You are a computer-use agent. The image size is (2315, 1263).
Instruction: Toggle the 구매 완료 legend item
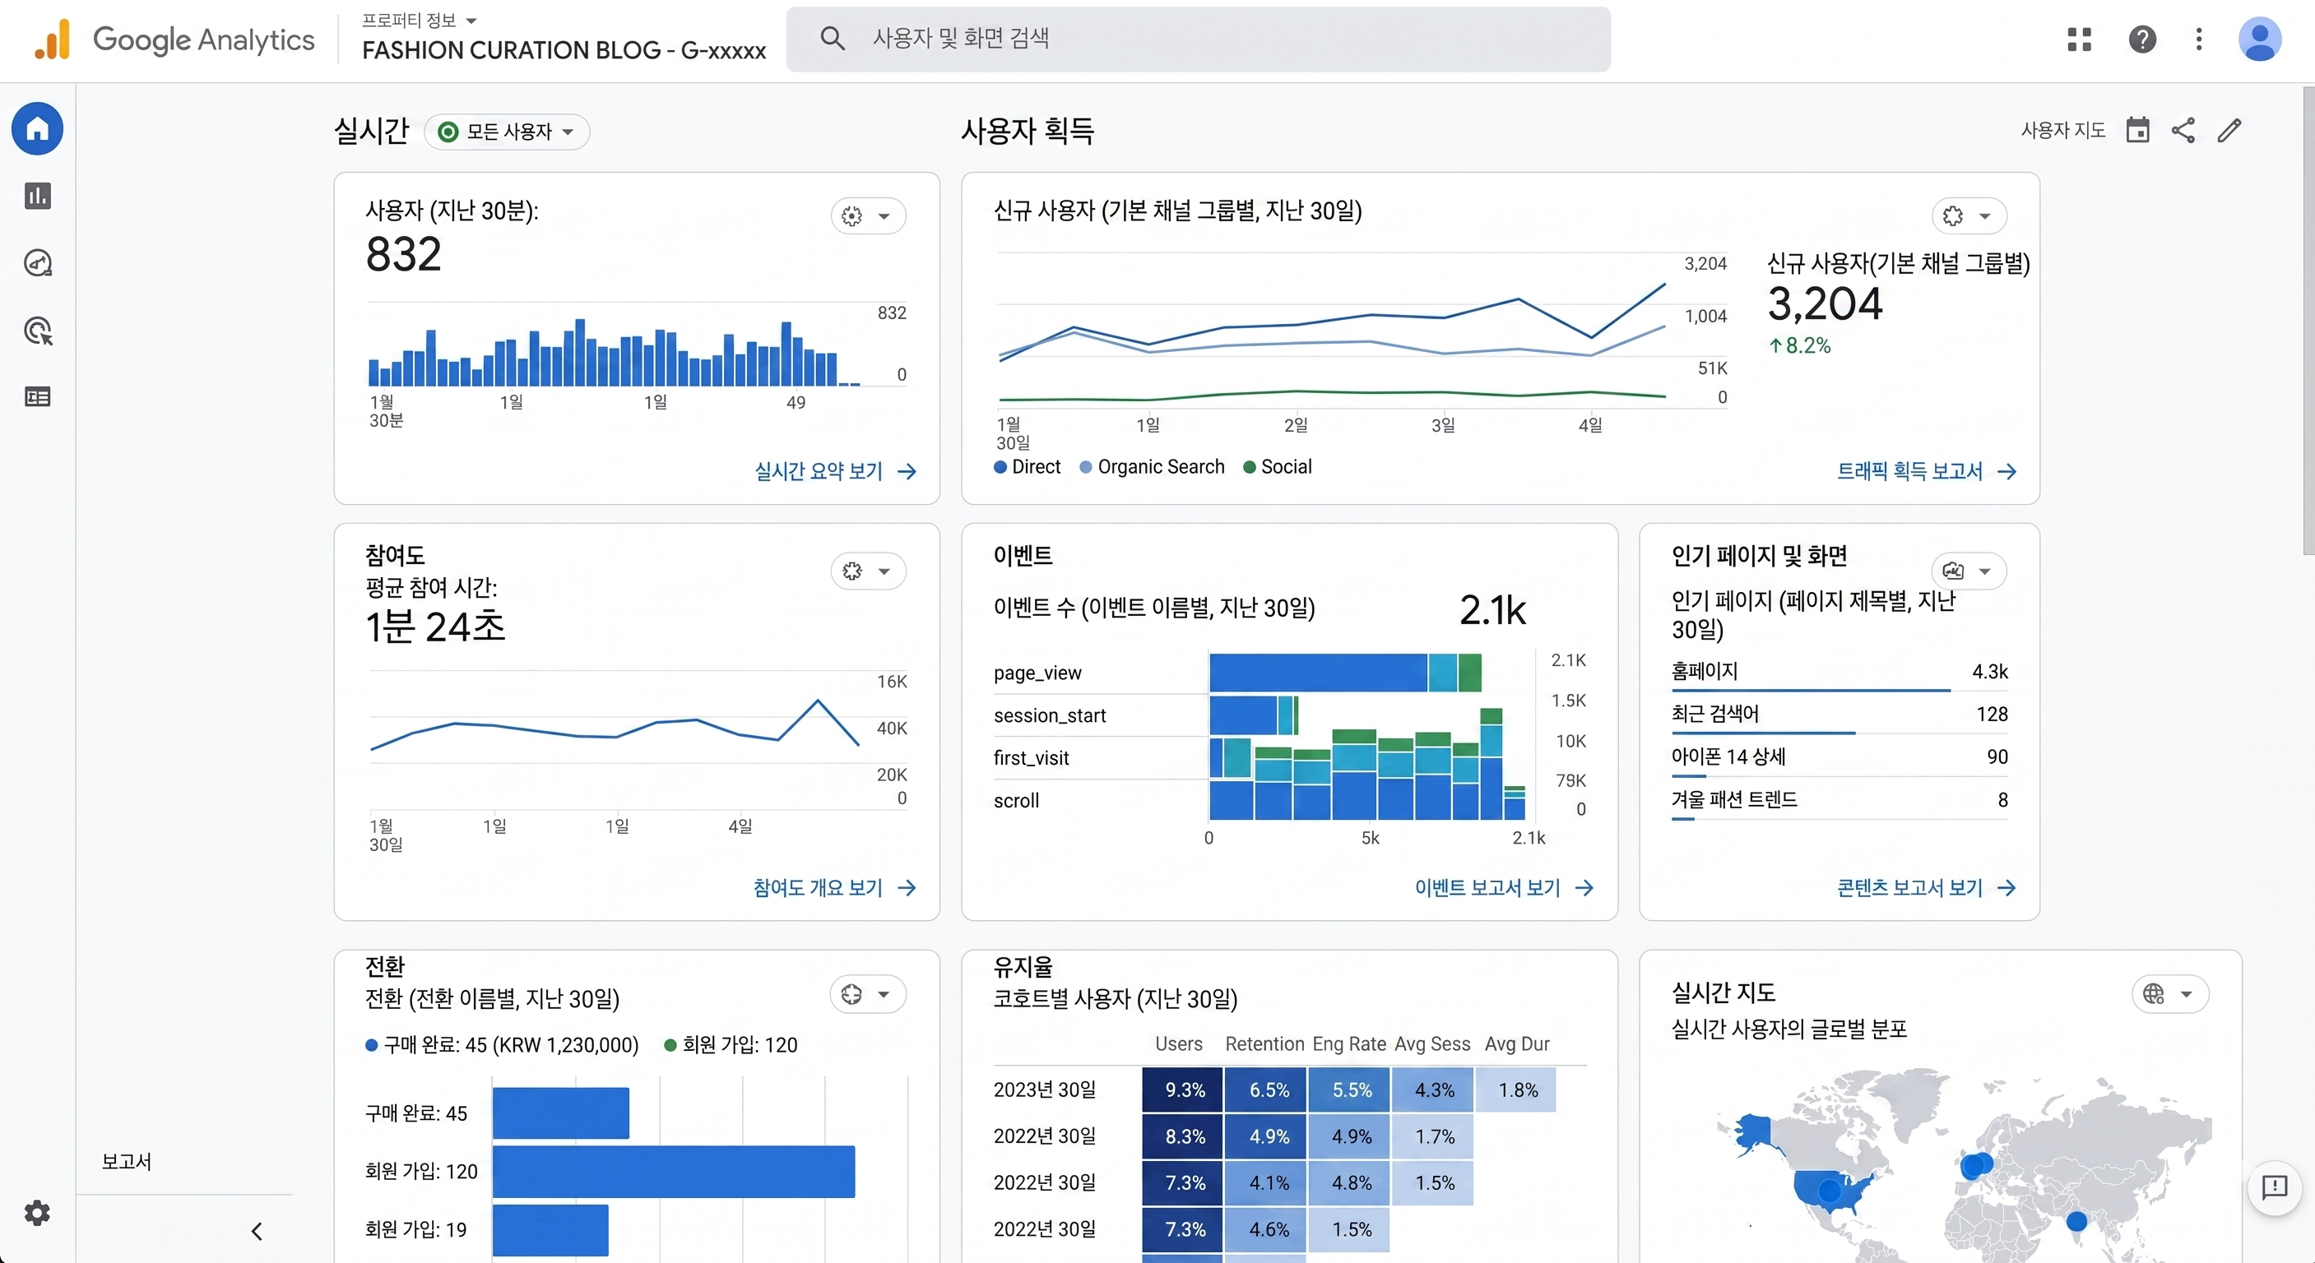(x=502, y=1046)
